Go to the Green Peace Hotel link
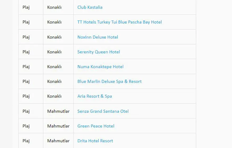232x148 pixels. 96,126
